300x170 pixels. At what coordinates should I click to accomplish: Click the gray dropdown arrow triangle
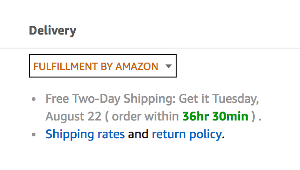click(x=169, y=66)
